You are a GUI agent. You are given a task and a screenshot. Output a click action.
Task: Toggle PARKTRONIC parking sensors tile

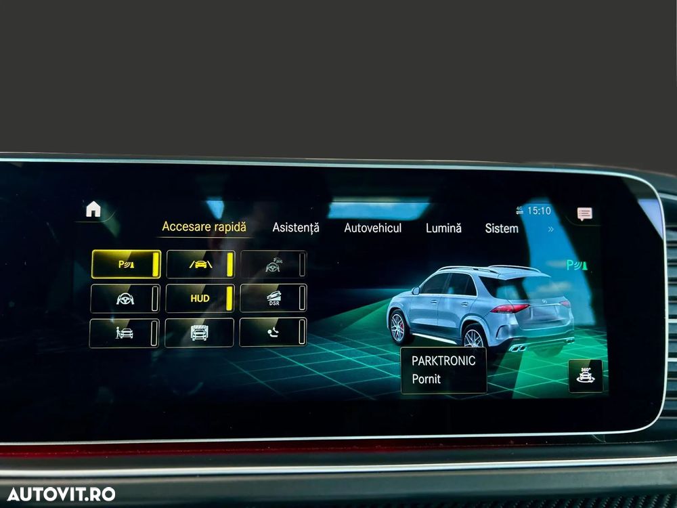[x=126, y=264]
